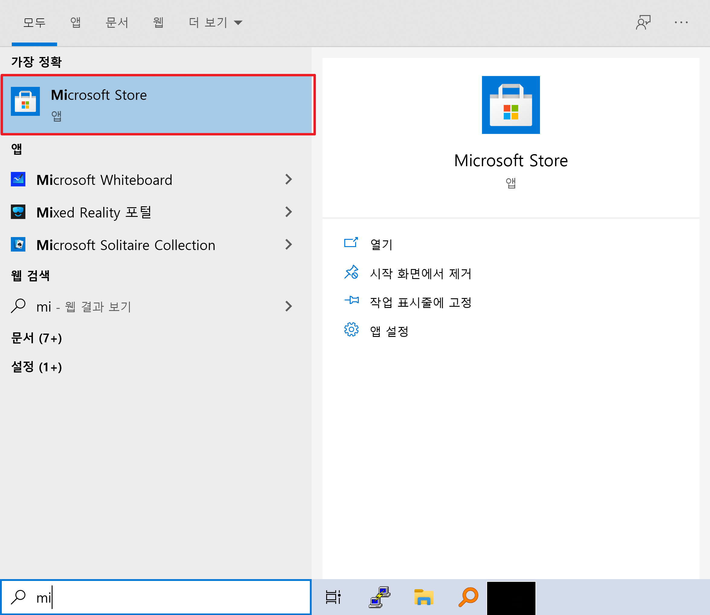The image size is (710, 615).
Task: Click the orange magnifier taskbar icon
Action: (468, 597)
